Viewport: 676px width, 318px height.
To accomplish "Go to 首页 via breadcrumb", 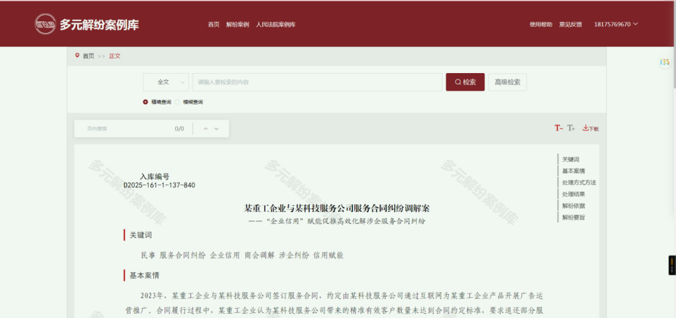I will [88, 56].
